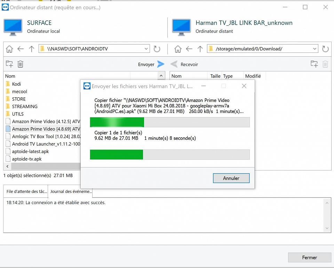Minimize the transfer dialog

pyautogui.click(x=204, y=86)
